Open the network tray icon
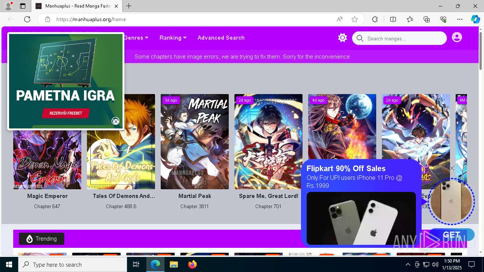484x272 pixels. pos(426,264)
